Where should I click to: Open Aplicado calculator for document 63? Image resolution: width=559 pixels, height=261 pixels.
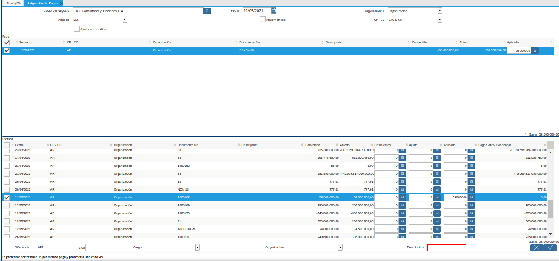[471, 158]
